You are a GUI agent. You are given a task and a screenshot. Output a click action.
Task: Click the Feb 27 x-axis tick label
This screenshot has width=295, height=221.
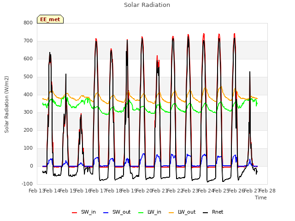(252, 191)
